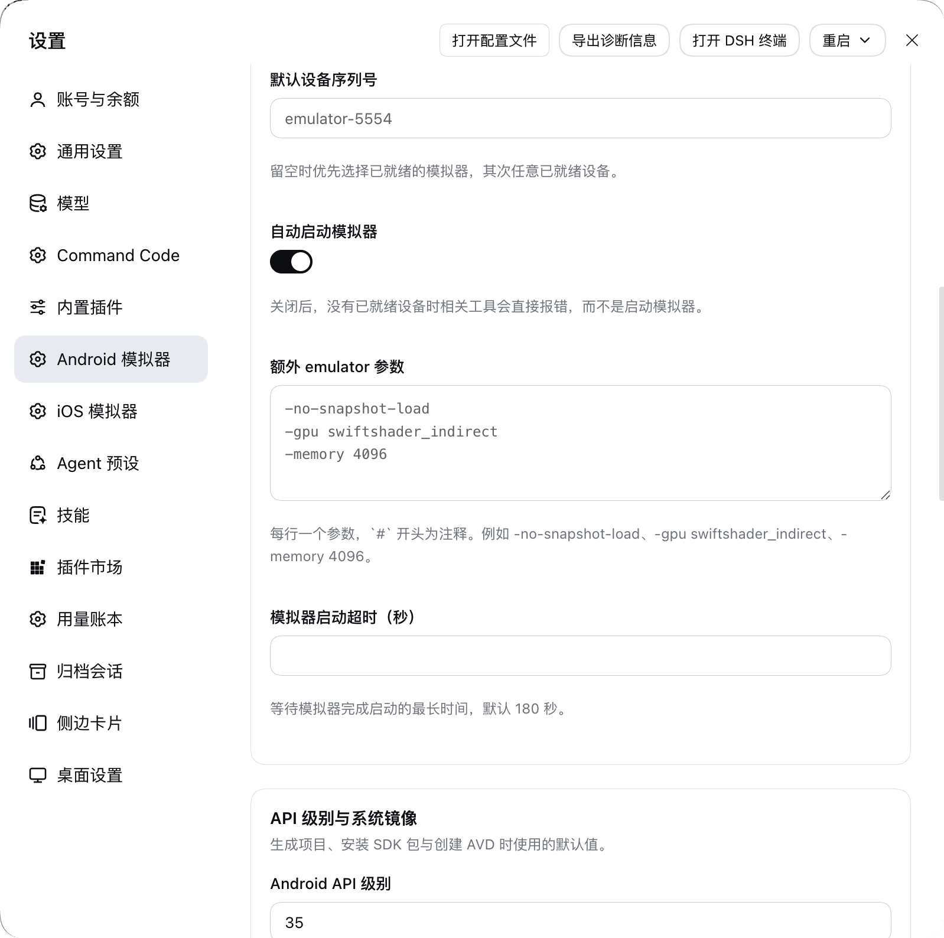Click the 用量账本 gear icon

[x=38, y=620]
